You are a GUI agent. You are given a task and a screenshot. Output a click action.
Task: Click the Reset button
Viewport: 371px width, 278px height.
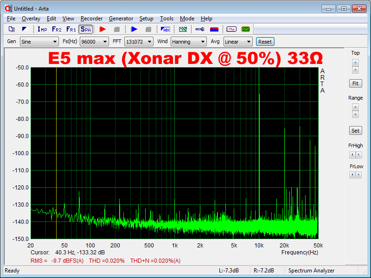click(x=265, y=42)
